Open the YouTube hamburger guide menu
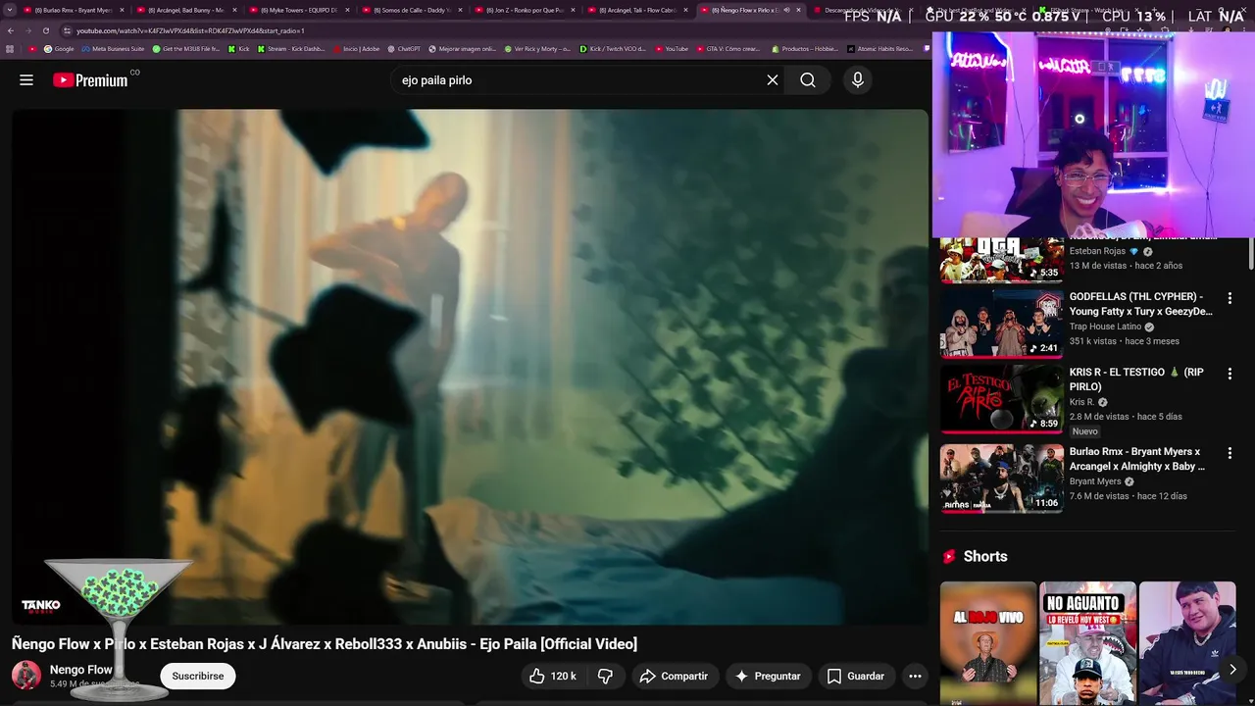 pos(26,80)
